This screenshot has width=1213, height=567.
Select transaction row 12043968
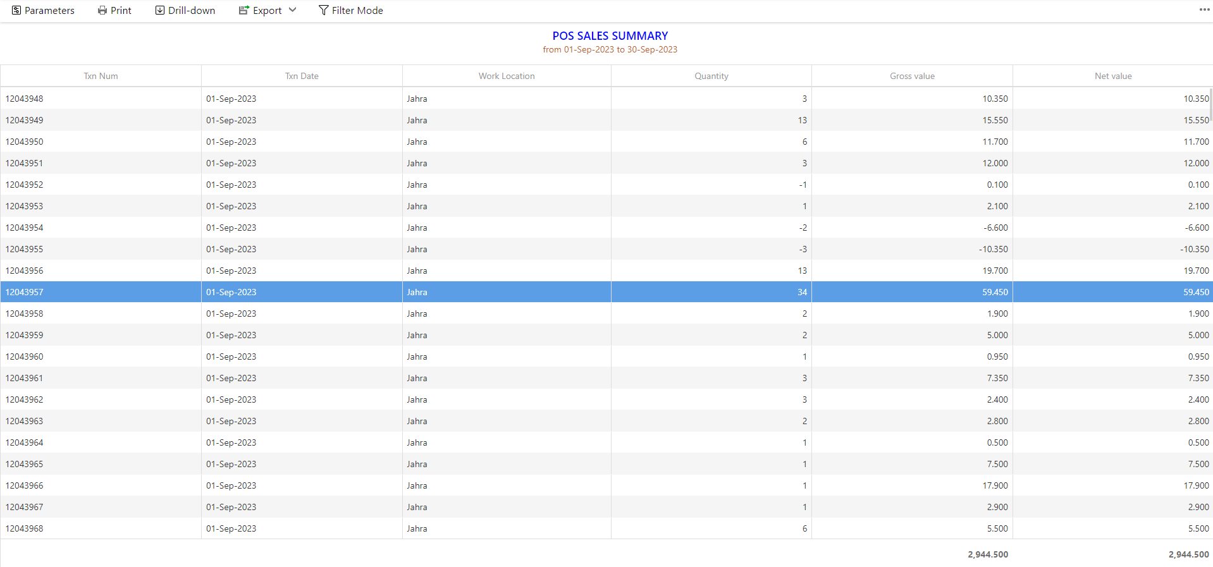tap(25, 528)
